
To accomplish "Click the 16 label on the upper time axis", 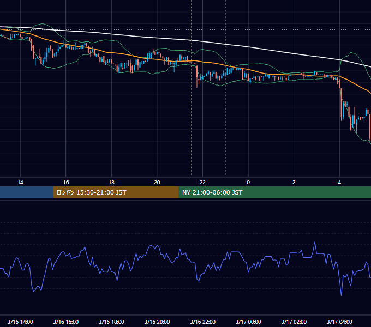I will [x=66, y=183].
